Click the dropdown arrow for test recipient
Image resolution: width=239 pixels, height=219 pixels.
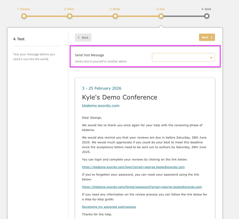coord(211,58)
